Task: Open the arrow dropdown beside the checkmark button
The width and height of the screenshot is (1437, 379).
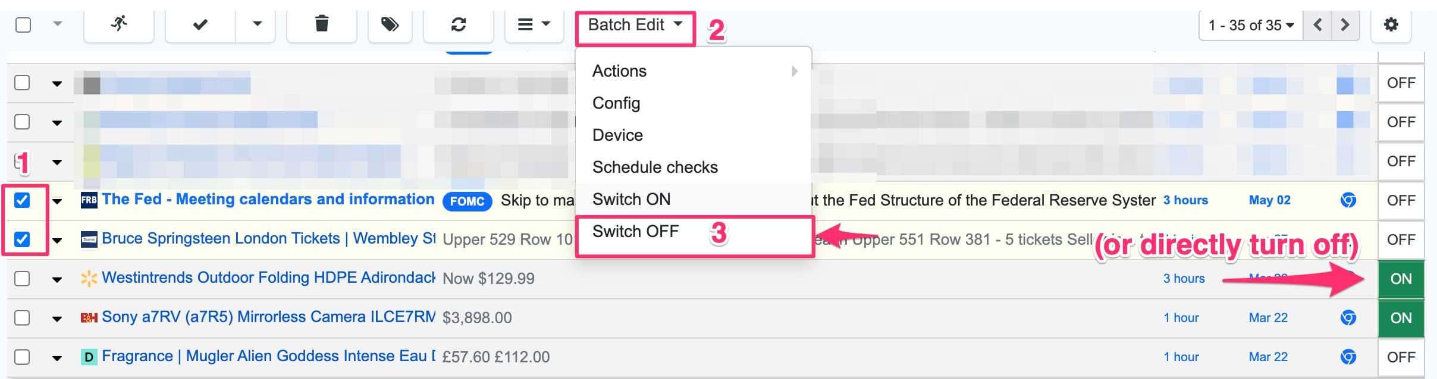Action: [256, 25]
